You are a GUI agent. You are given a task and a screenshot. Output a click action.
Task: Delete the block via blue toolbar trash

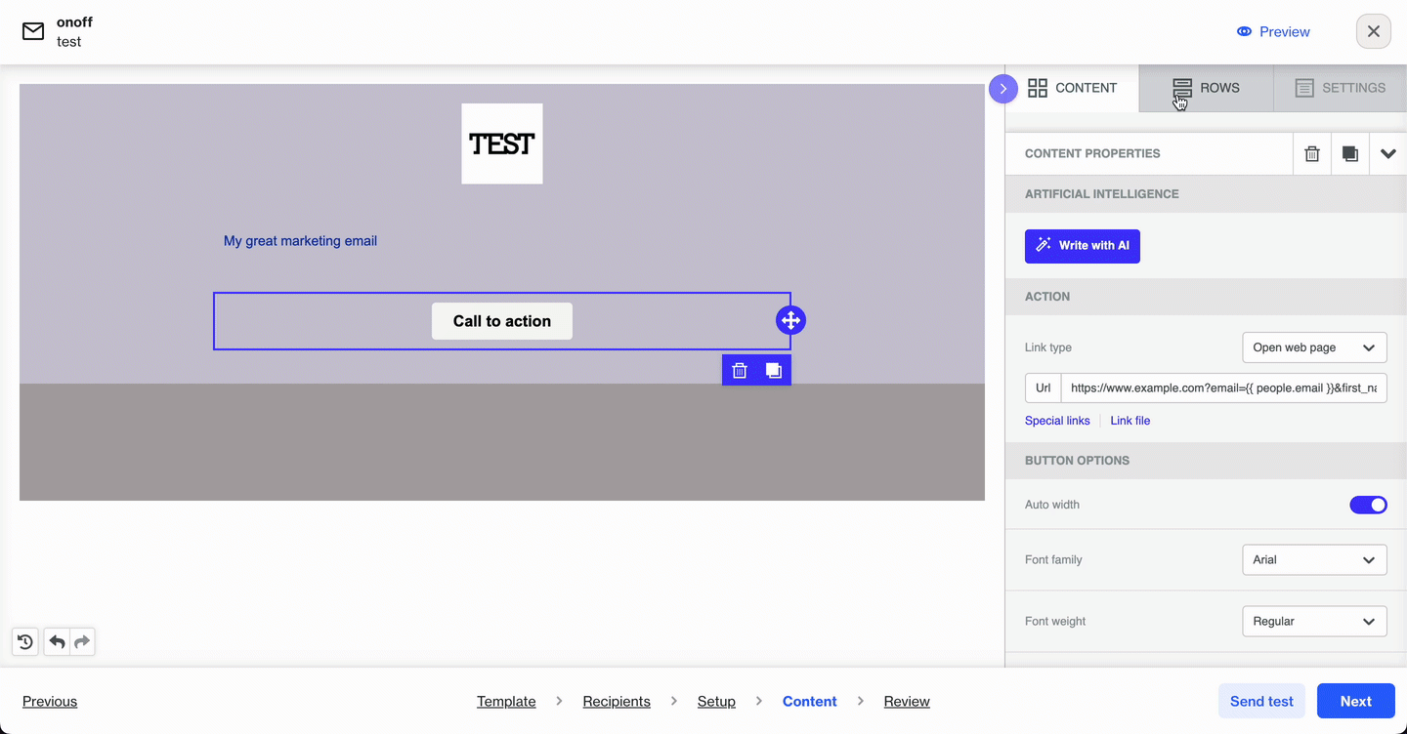740,370
